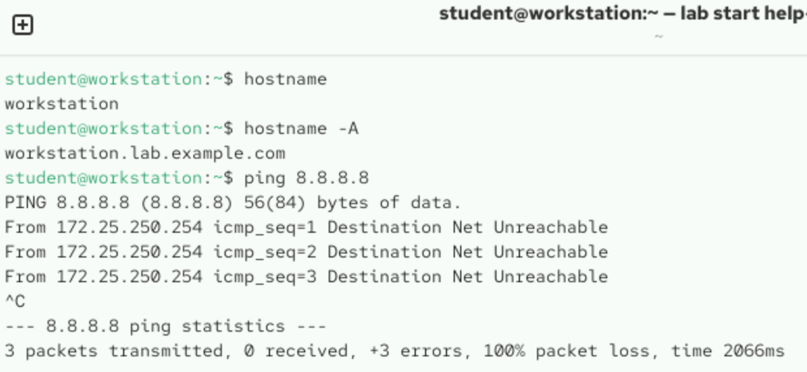
Task: Click the workstation.lab.example.com output
Action: tap(144, 153)
